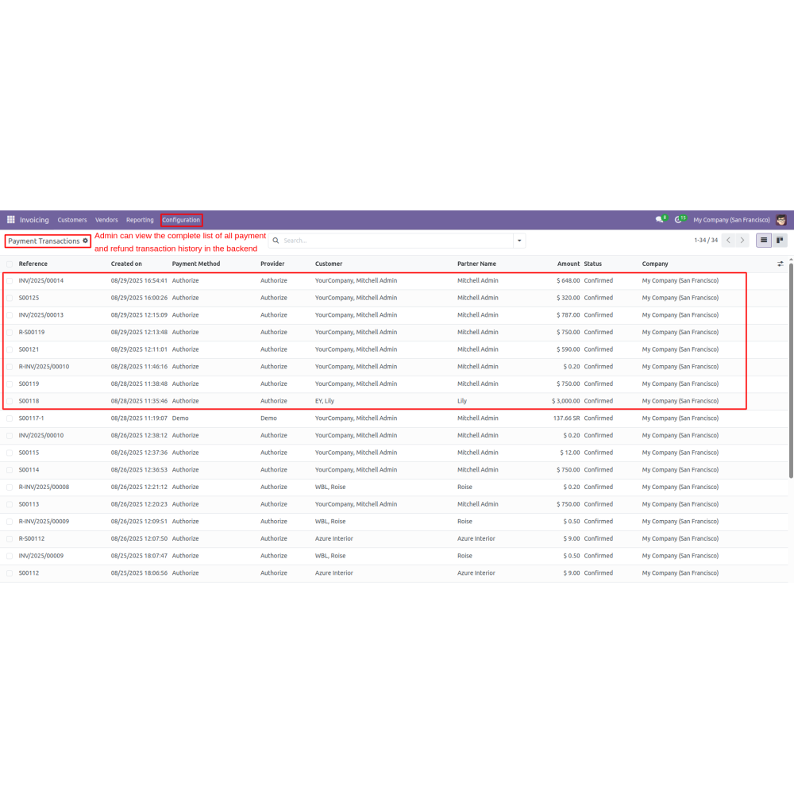Viewport: 794px width, 794px height.
Task: Tick the select-all checkbox in header
Action: 10,264
